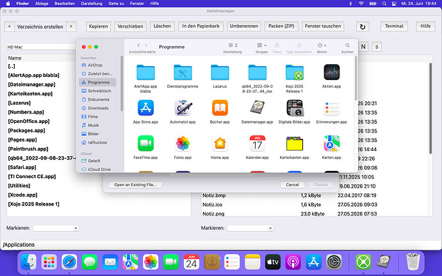Select Downloads in Finder sidebar
This screenshot has width=442, height=276.
point(98,108)
